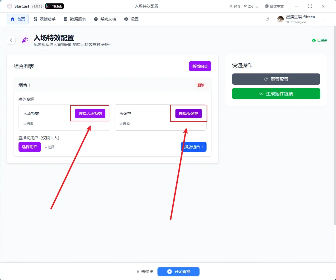Image resolution: width=336 pixels, height=280 pixels.
Task: Open the 设置 settings tab
Action: pos(131,19)
